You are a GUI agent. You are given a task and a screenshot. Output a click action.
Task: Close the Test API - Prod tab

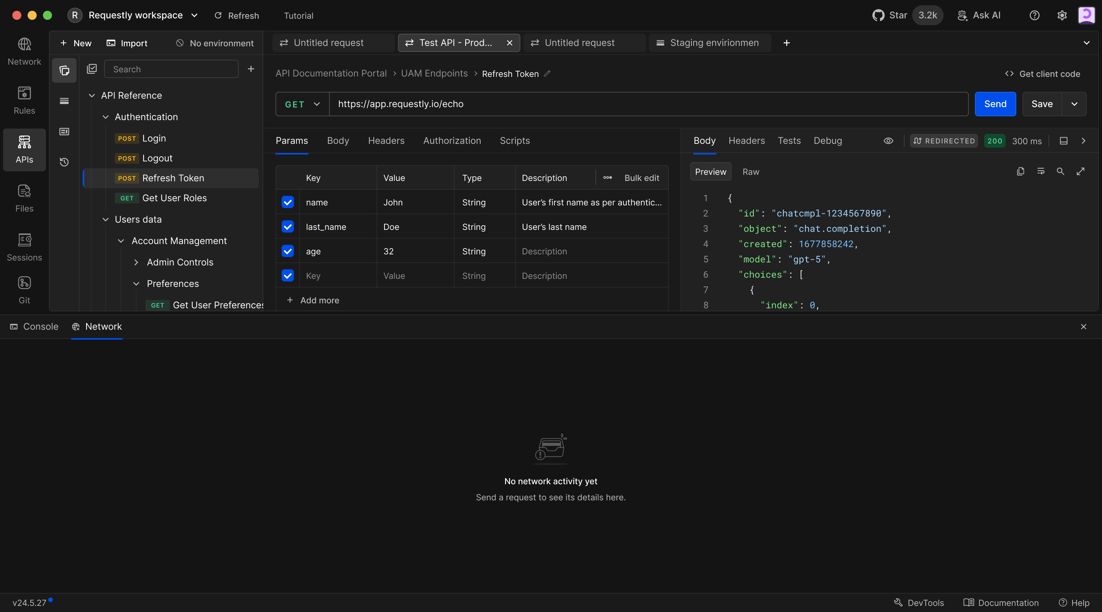[510, 43]
